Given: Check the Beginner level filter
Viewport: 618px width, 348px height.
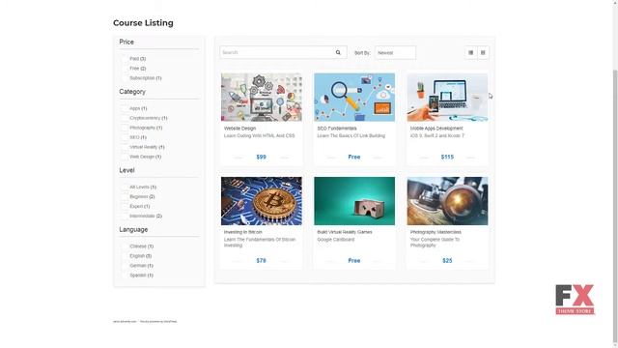Looking at the screenshot, I should 125,197.
